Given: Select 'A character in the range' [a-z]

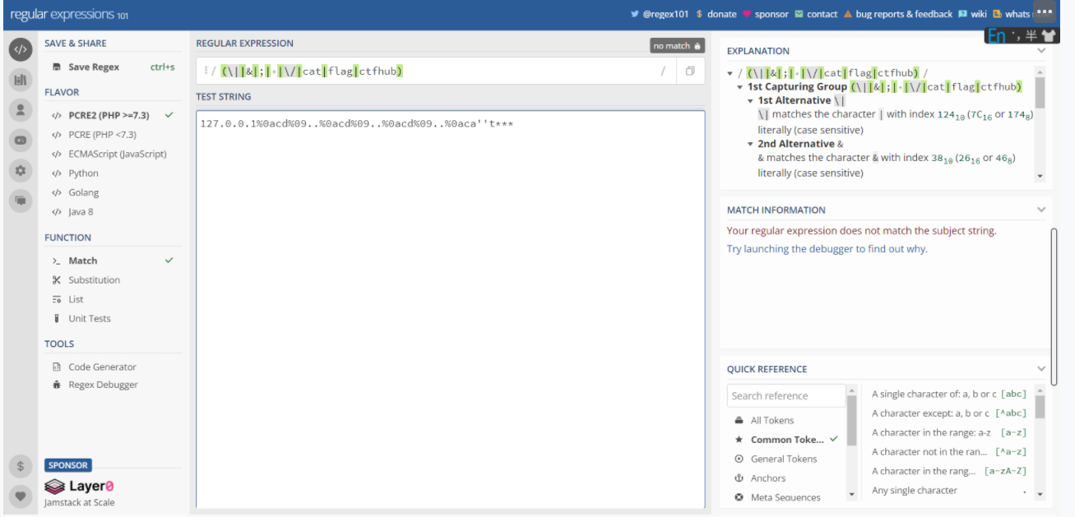Looking at the screenshot, I should (948, 432).
